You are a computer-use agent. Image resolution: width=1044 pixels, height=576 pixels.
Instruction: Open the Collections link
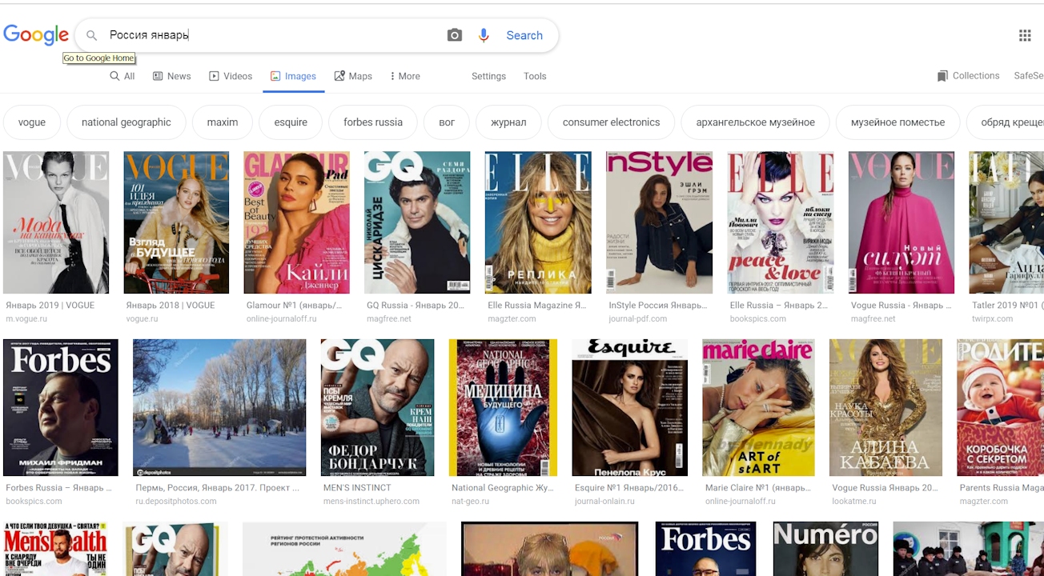pyautogui.click(x=976, y=76)
